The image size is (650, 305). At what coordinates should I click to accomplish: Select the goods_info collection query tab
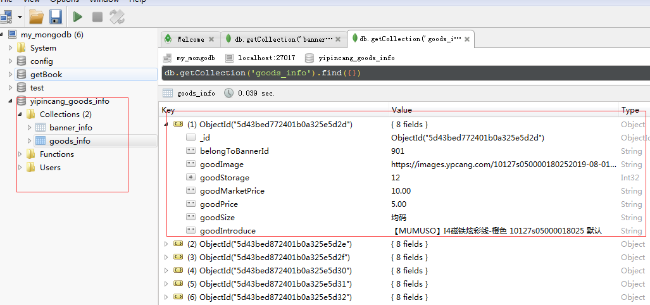point(410,39)
